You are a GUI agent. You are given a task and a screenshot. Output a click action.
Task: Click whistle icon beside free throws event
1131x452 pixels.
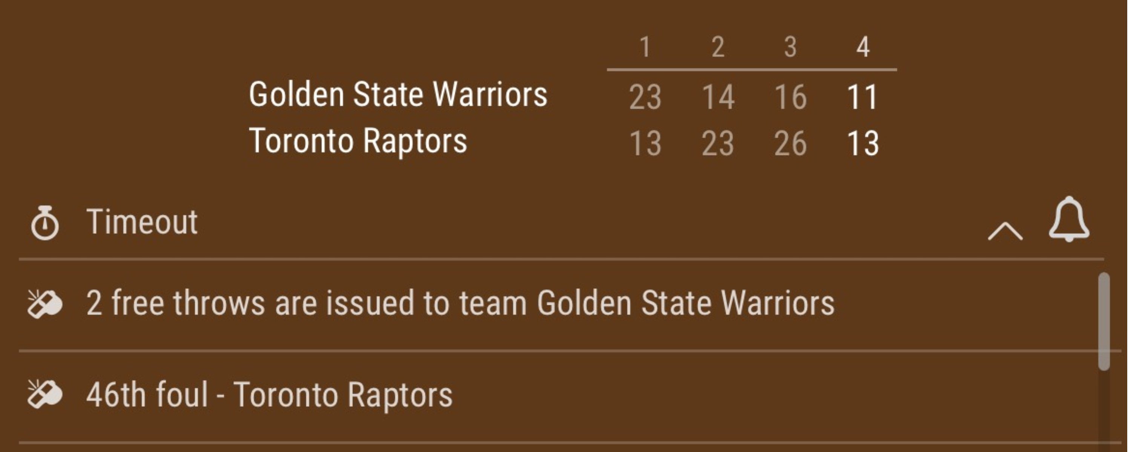44,304
